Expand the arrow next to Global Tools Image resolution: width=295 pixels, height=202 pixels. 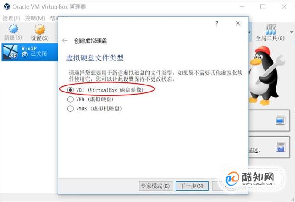[x=292, y=32]
